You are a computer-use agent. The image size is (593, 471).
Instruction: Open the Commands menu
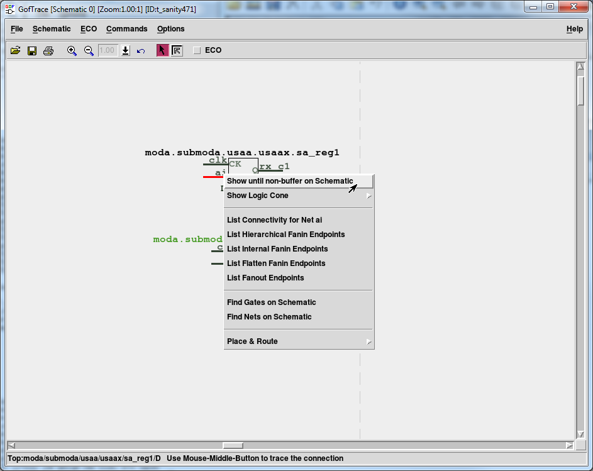[x=126, y=29]
